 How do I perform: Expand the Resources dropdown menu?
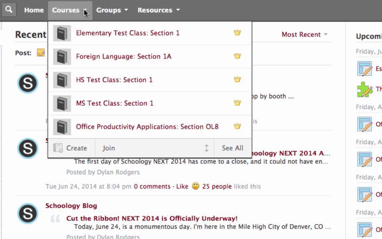pos(159,10)
